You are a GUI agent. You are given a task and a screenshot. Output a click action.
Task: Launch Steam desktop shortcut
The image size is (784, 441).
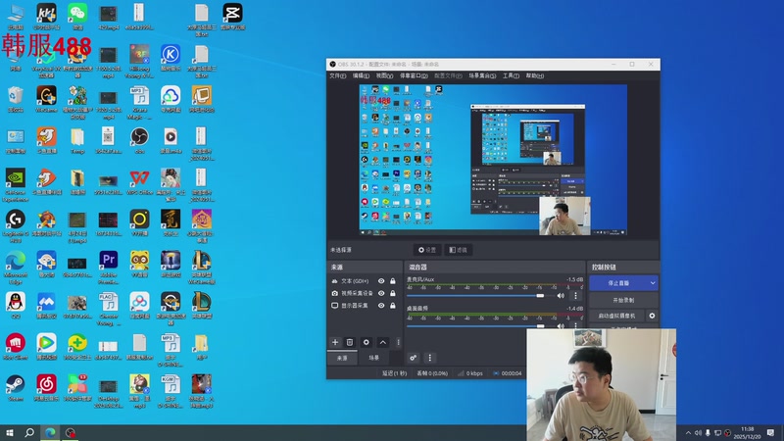click(16, 388)
